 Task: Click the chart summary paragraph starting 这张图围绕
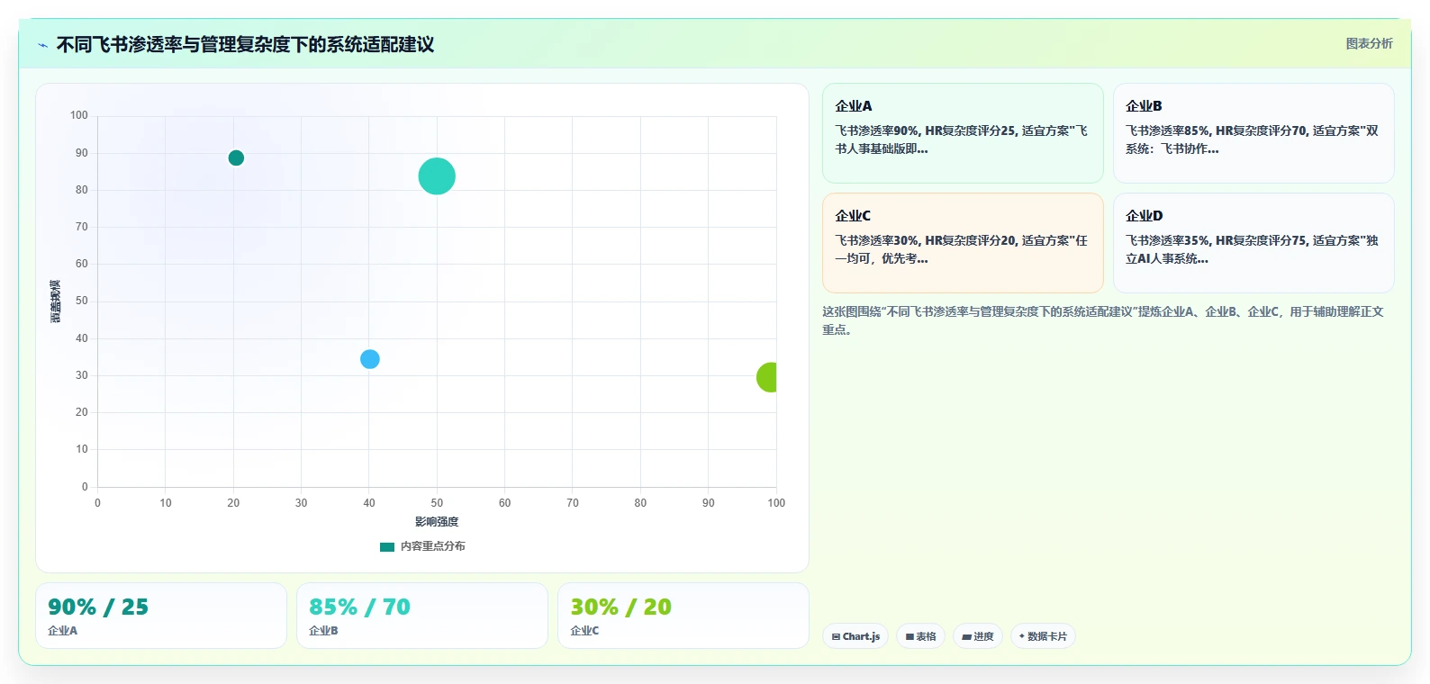[1103, 320]
